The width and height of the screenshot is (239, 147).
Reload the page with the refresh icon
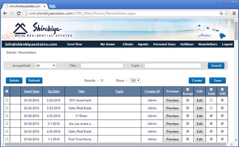[x=19, y=13]
